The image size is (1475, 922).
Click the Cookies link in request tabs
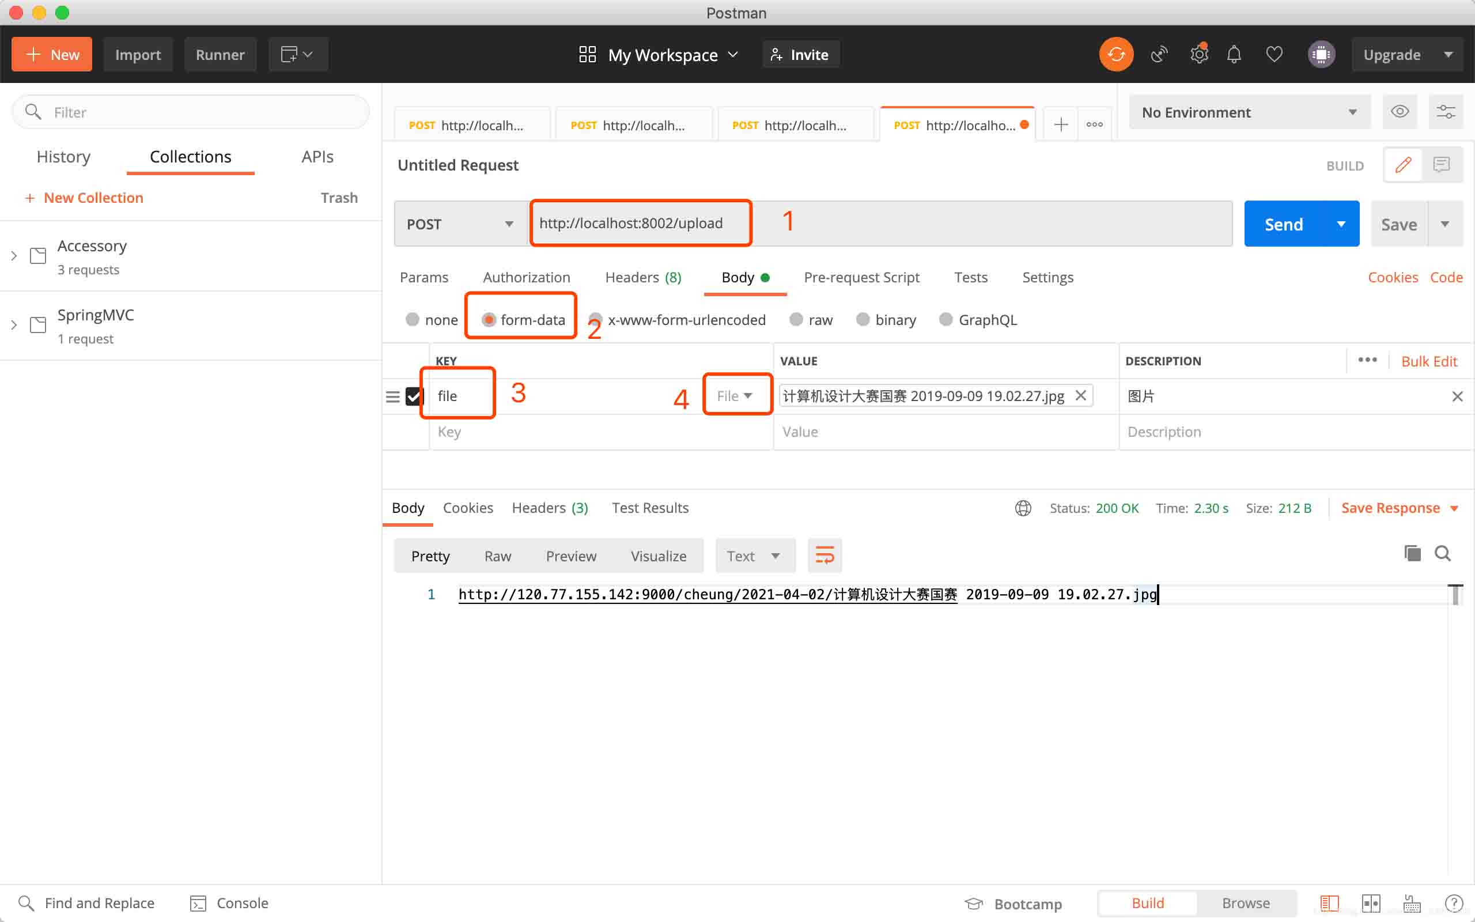coord(1391,277)
